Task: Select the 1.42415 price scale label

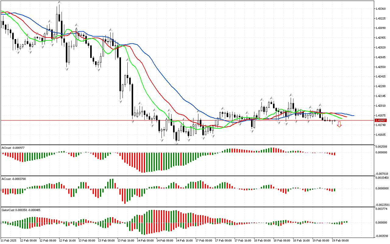Action: point(381,77)
